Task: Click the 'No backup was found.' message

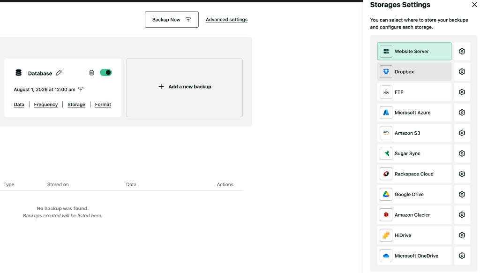Action: [x=63, y=208]
